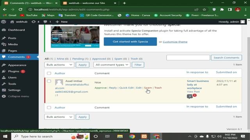Filter comments by Pending (1)
The width and height of the screenshot is (250, 140).
pos(80,59)
